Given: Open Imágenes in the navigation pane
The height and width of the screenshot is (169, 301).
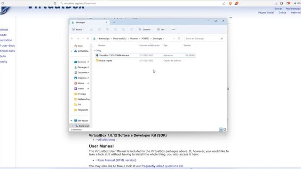Looking at the screenshot, I should [x=81, y=78].
